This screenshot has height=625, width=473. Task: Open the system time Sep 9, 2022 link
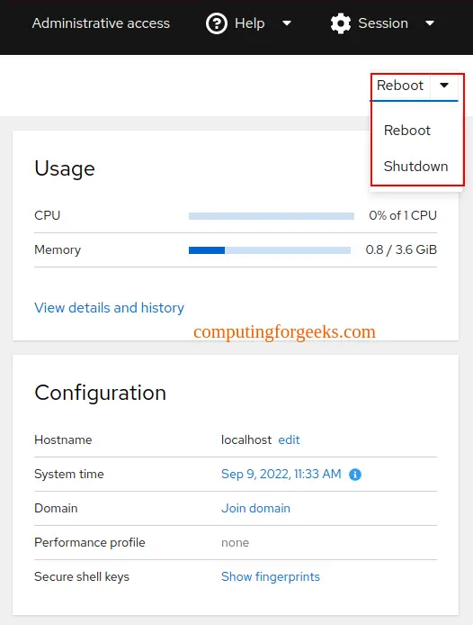(281, 474)
